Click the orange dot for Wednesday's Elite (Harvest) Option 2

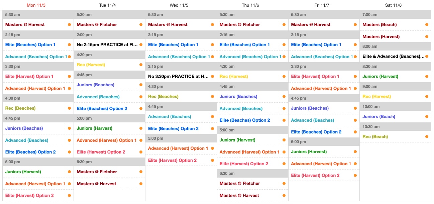point(212,161)
